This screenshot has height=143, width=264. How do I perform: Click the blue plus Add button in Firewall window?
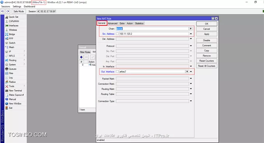[x=81, y=57]
